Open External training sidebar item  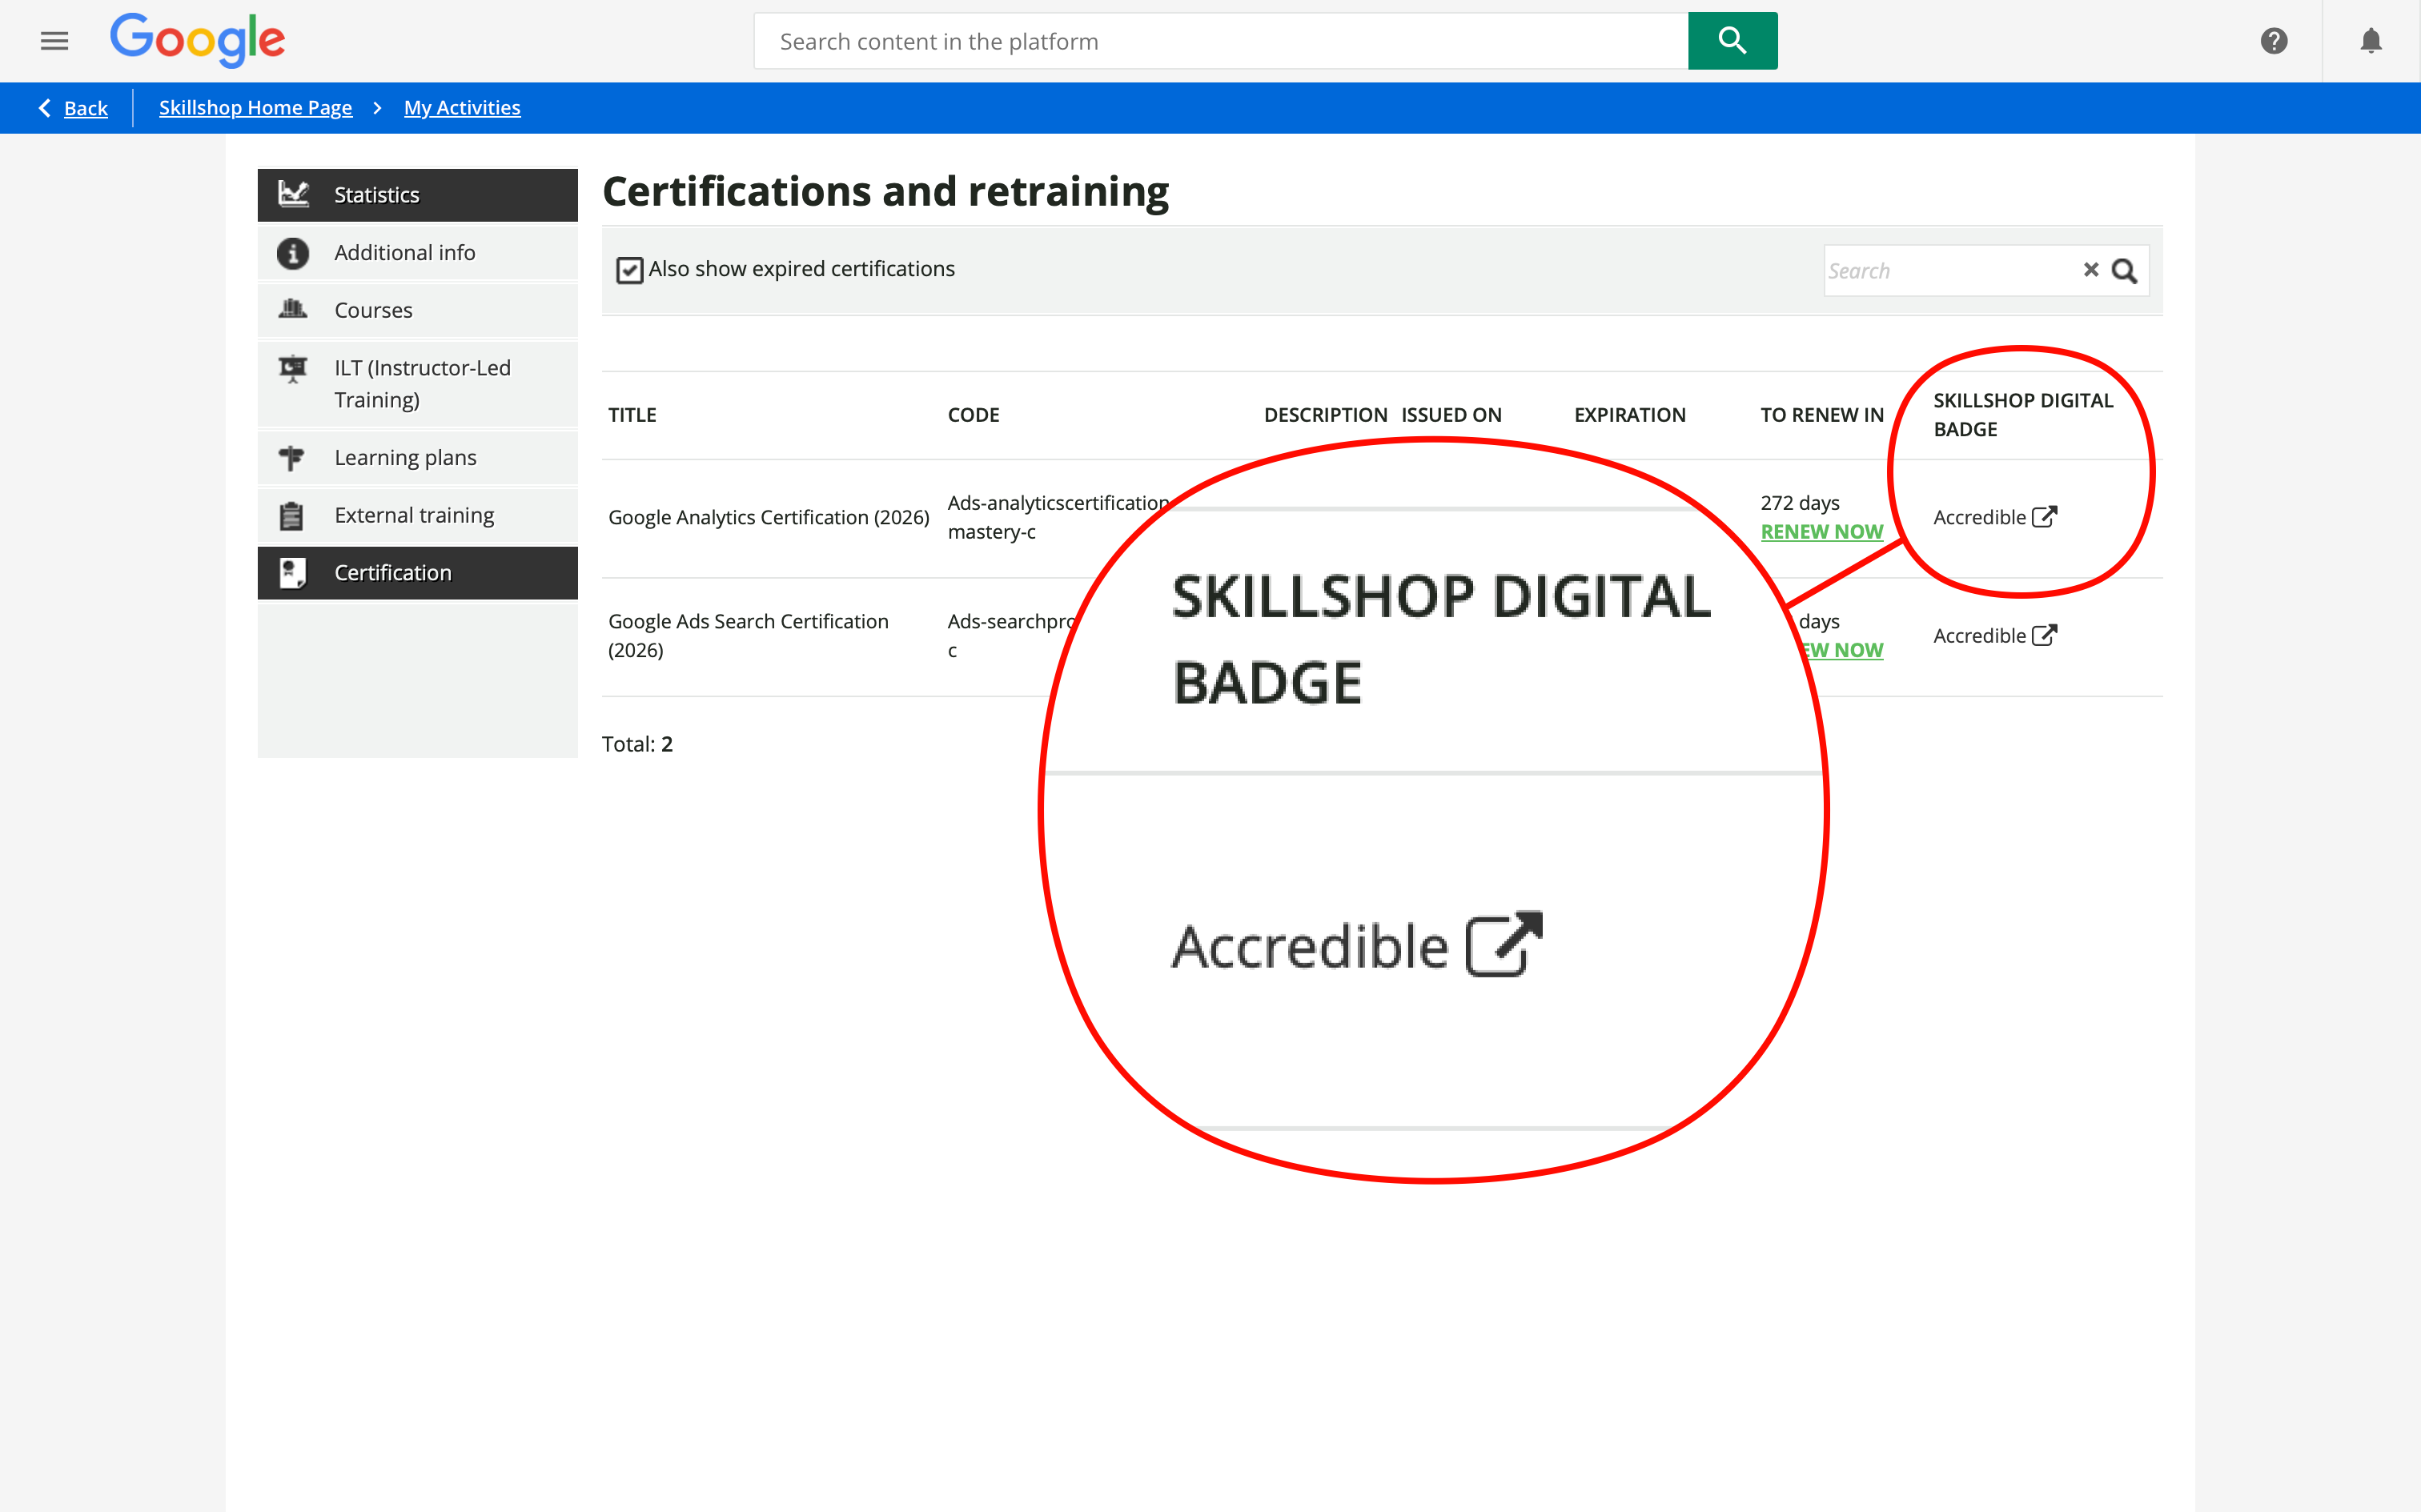coord(418,515)
